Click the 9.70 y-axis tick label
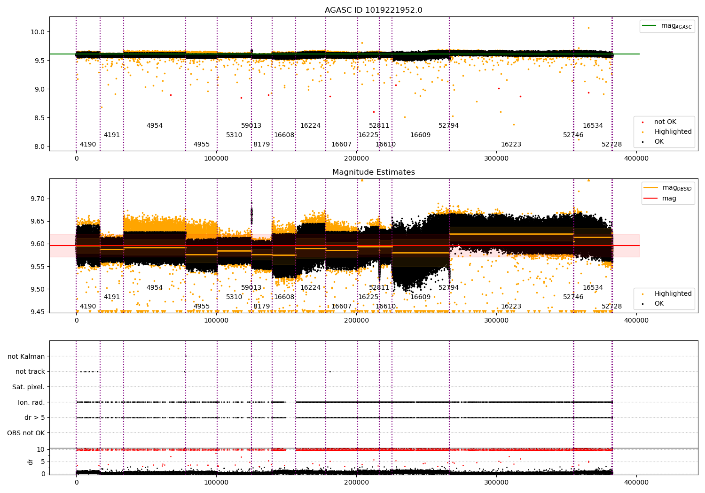The height and width of the screenshot is (493, 705). (38, 199)
